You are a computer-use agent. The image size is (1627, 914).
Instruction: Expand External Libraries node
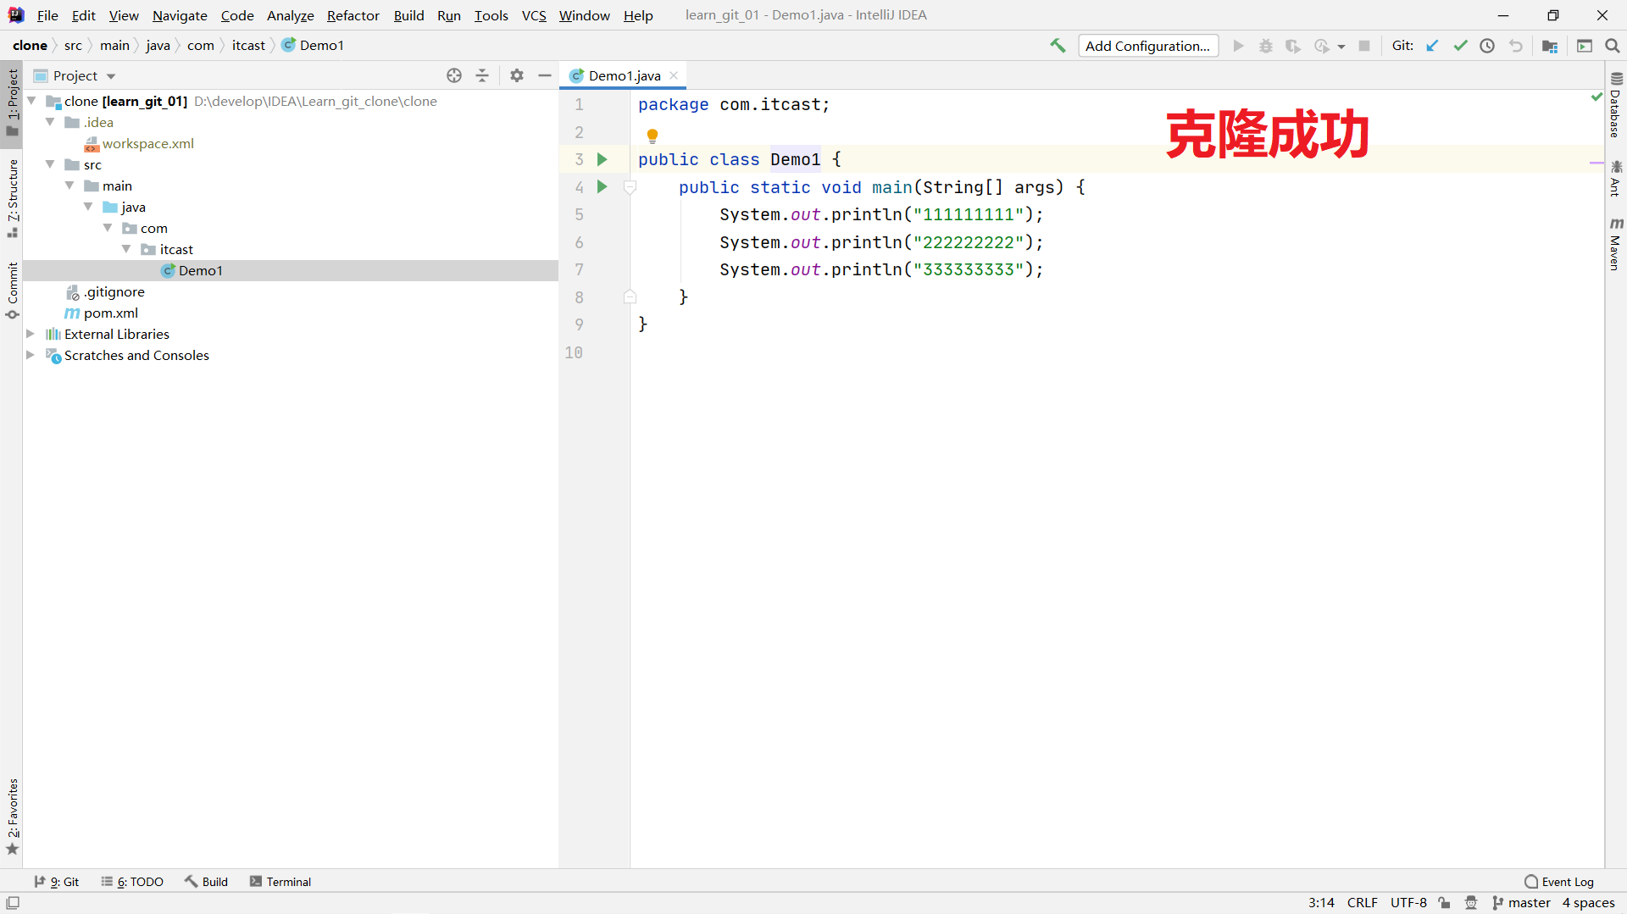coord(31,334)
